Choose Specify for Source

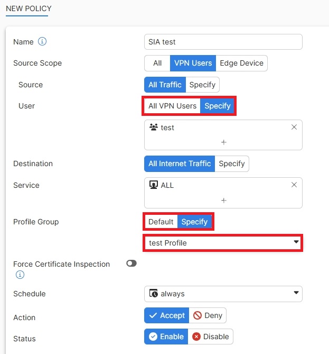(x=202, y=85)
